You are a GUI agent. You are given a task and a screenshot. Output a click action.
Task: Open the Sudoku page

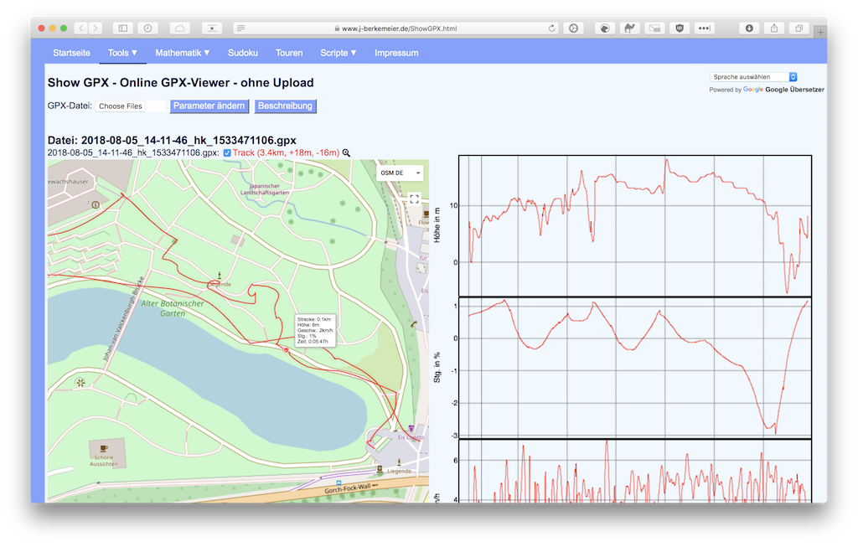243,53
